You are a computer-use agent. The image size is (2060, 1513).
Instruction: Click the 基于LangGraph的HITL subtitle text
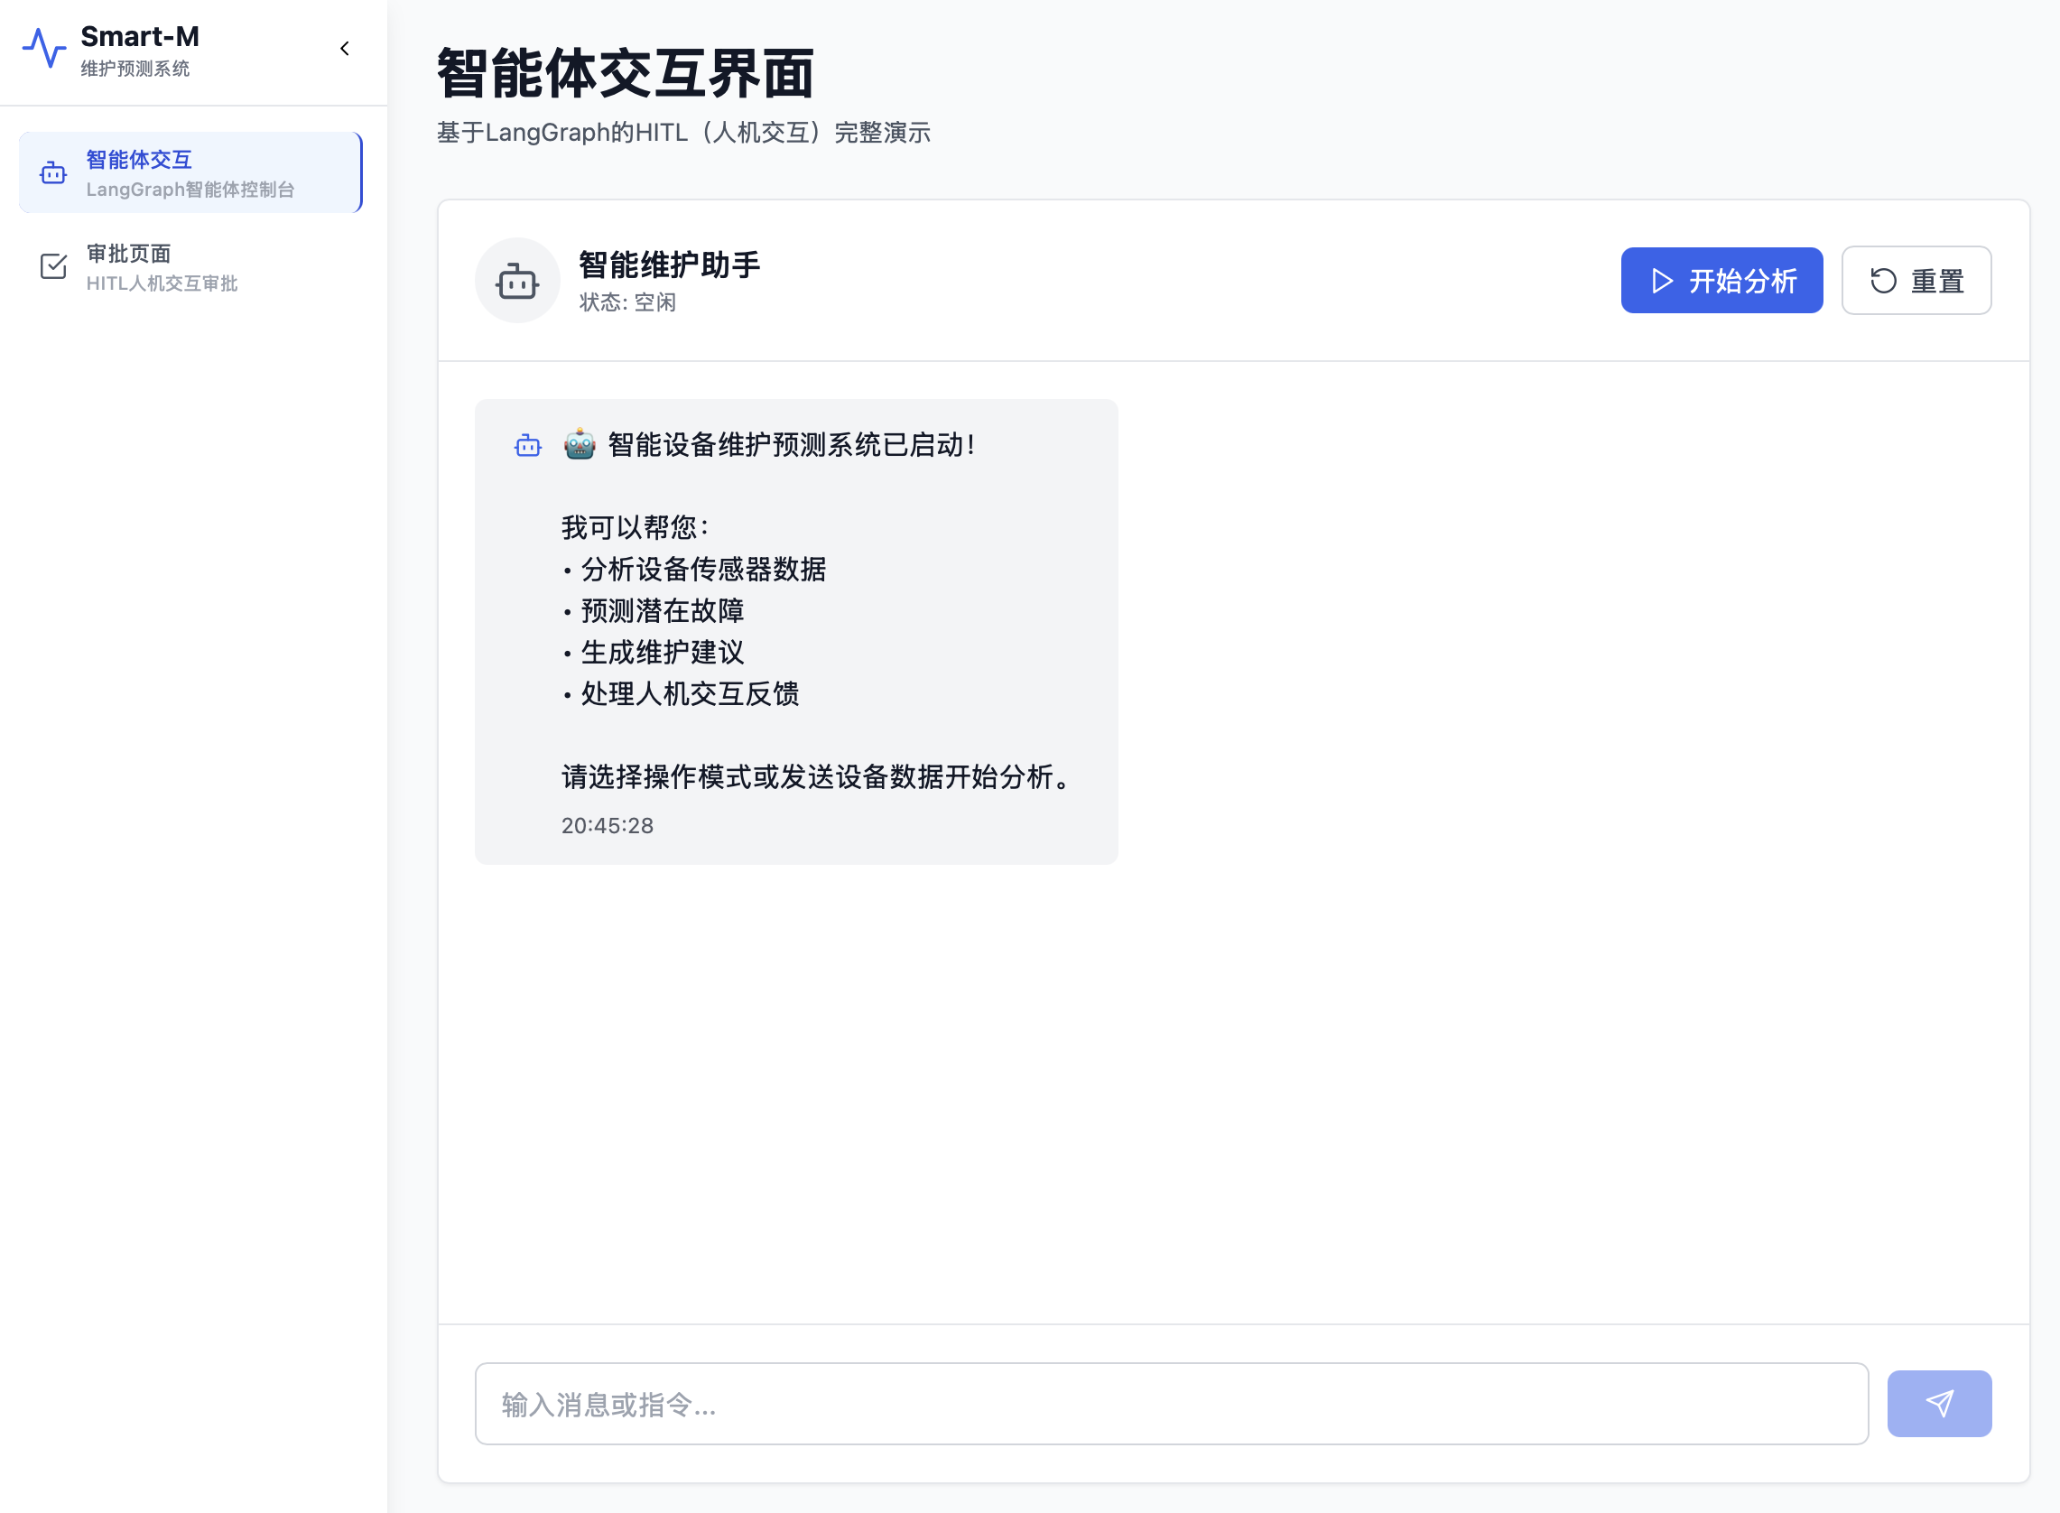[683, 133]
